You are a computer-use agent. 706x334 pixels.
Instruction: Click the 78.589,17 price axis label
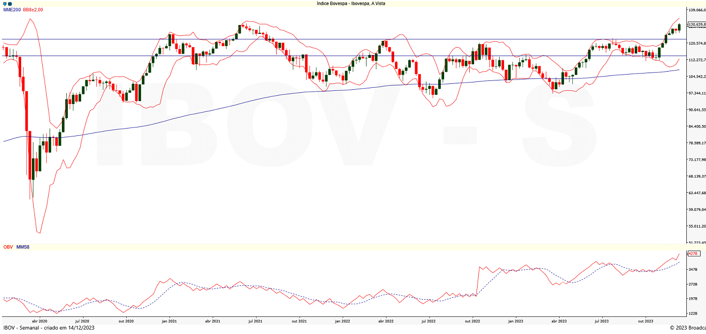coord(698,143)
